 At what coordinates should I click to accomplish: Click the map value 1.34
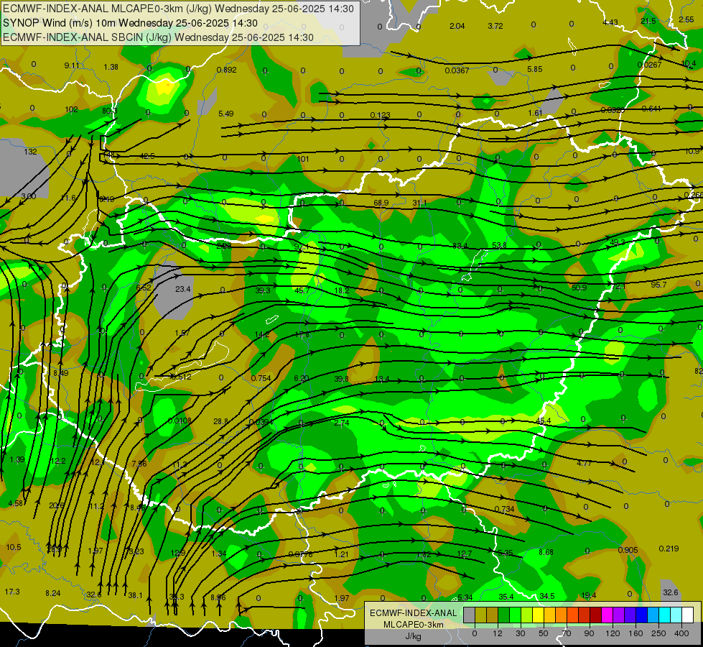point(219,553)
